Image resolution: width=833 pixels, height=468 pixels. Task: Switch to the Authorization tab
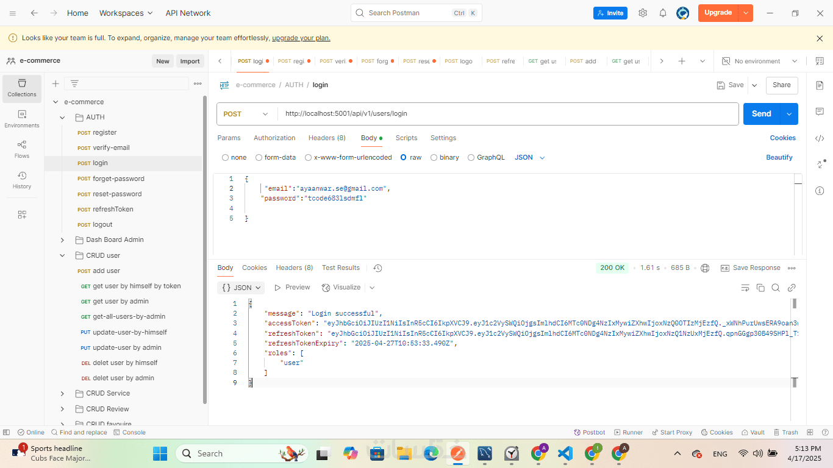click(x=274, y=138)
